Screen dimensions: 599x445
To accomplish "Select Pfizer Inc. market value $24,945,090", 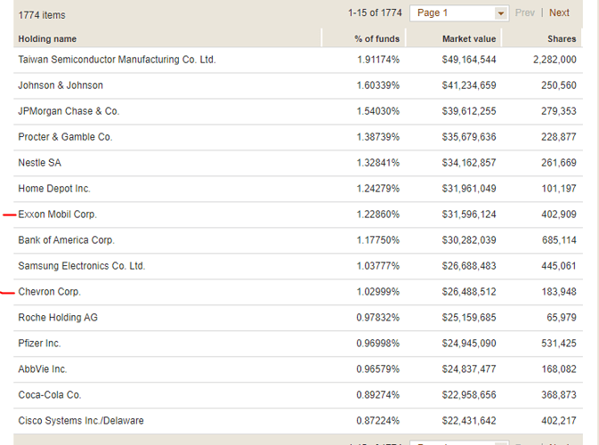I will [469, 344].
